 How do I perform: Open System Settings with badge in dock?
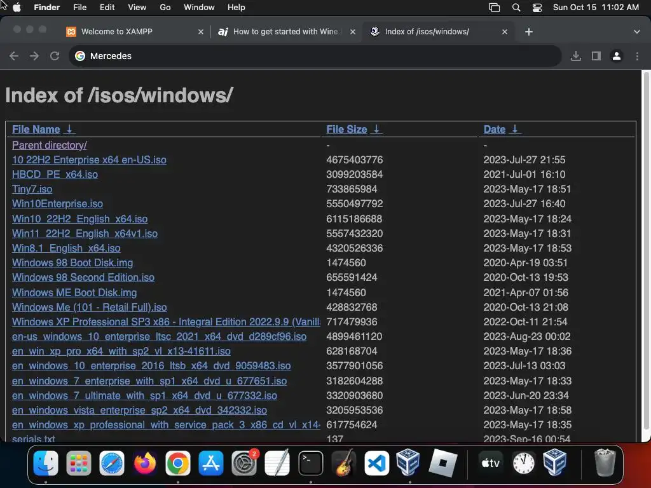click(x=244, y=463)
